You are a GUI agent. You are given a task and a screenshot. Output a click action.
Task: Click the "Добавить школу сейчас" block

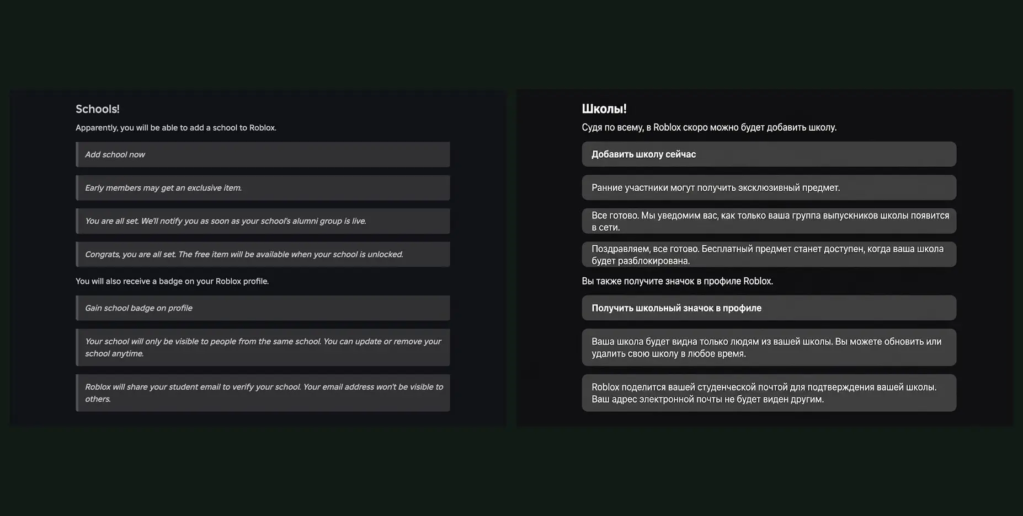(769, 154)
